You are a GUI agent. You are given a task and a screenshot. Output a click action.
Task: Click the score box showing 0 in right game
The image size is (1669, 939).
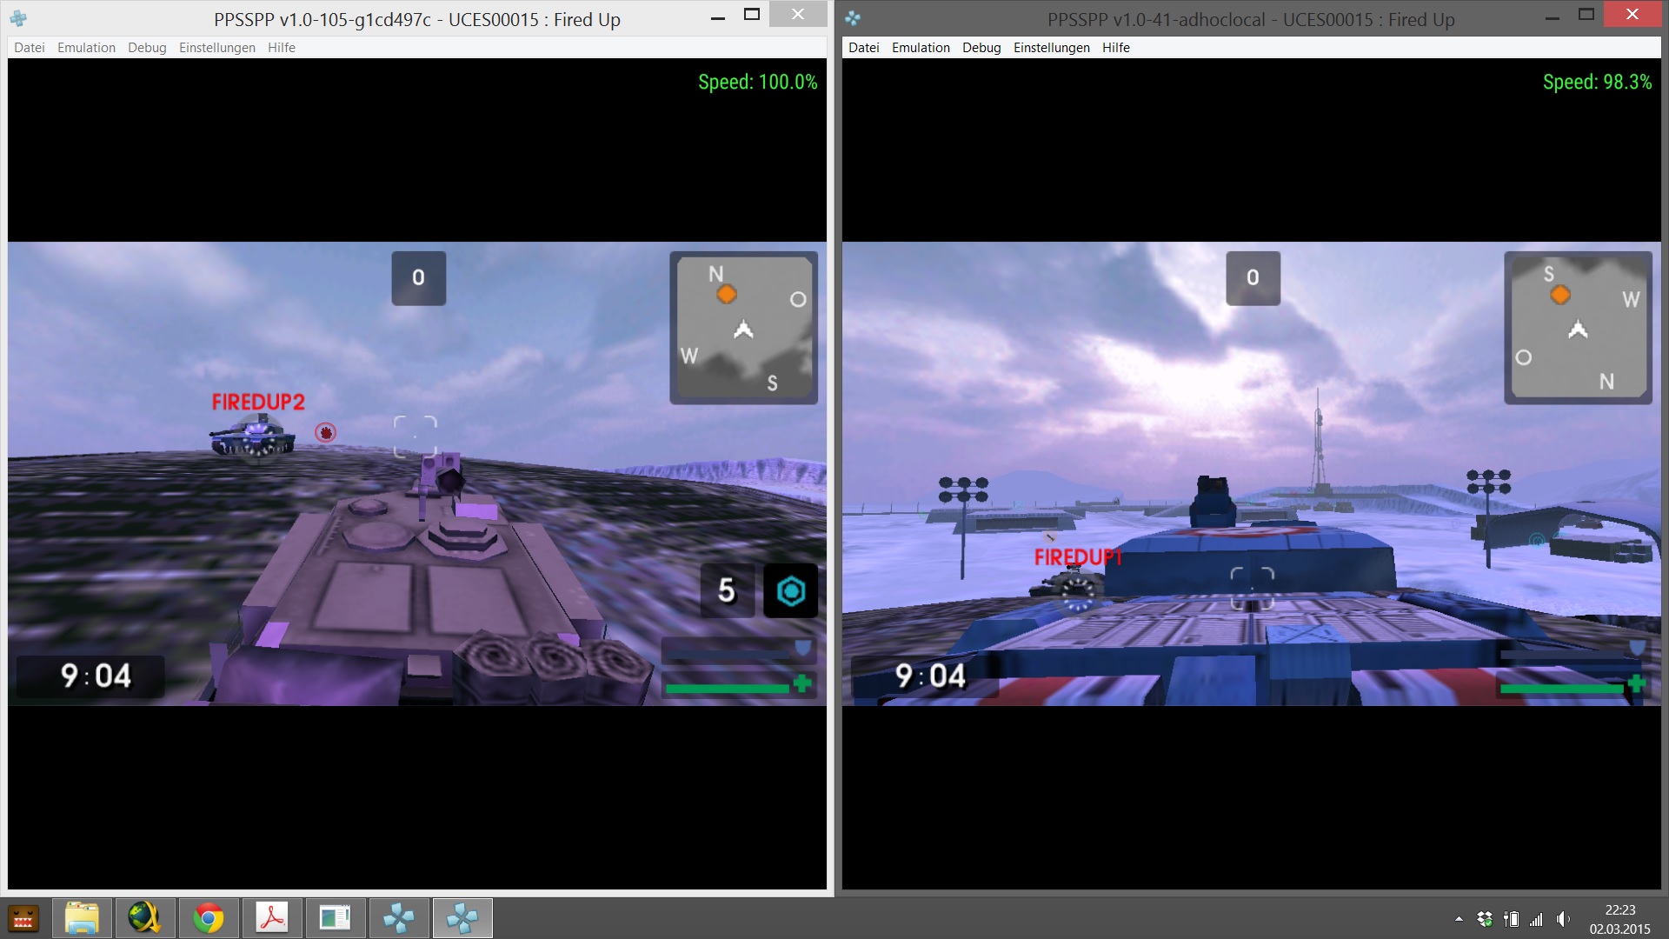pos(1253,278)
